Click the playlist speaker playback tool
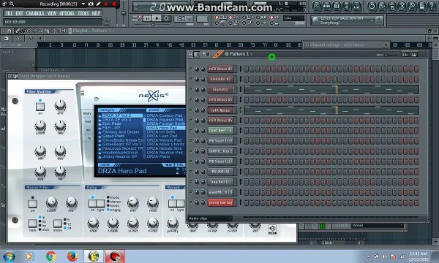The height and width of the screenshot is (263, 439). (x=64, y=31)
